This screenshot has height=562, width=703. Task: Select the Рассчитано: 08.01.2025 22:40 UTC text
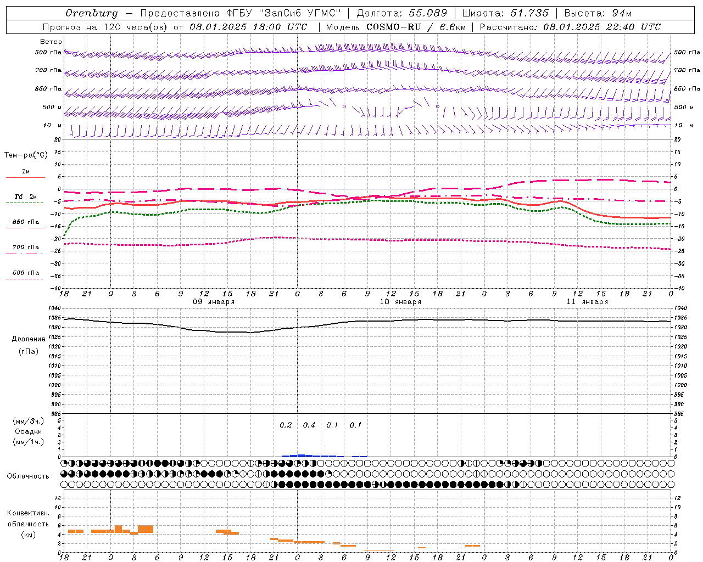pyautogui.click(x=570, y=26)
